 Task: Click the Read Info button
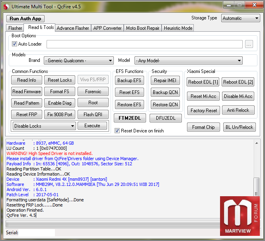[x=27, y=80]
